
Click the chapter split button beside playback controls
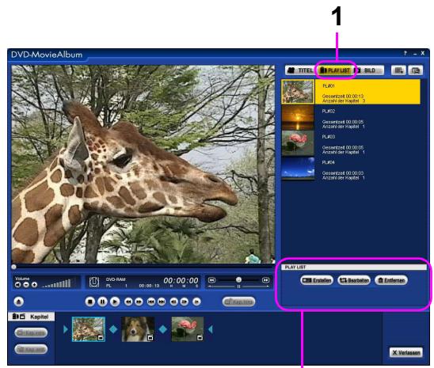tap(238, 302)
